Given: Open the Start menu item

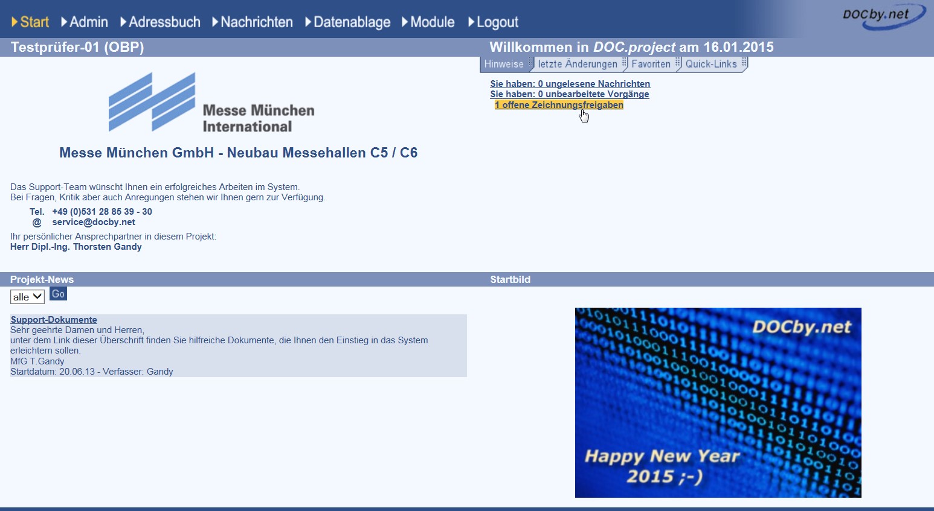Looking at the screenshot, I should [x=30, y=22].
